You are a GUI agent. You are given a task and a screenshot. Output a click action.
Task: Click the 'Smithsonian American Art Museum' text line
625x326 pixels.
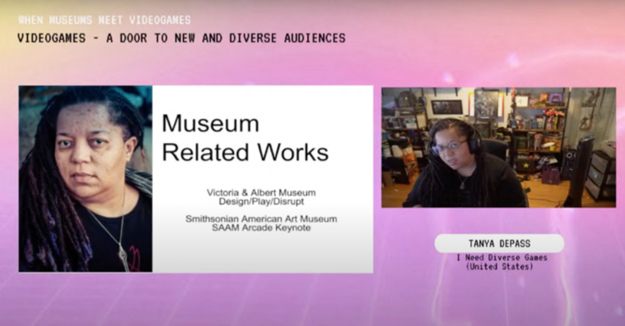261,219
